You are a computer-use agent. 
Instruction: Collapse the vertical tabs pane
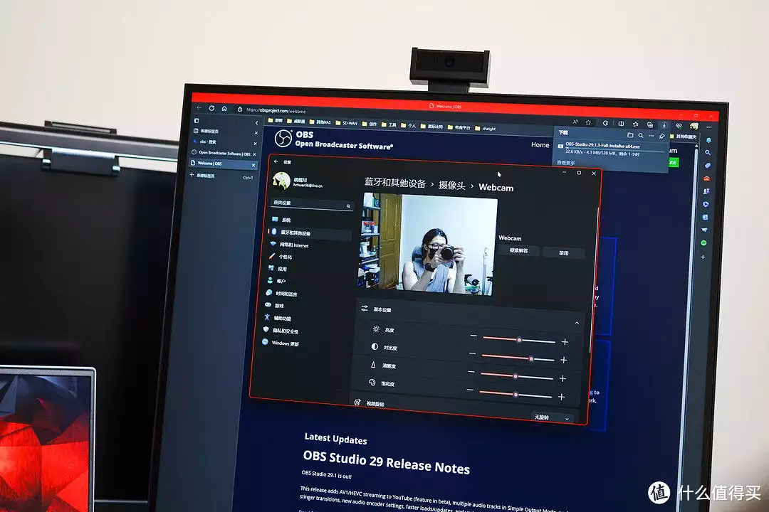[x=256, y=122]
